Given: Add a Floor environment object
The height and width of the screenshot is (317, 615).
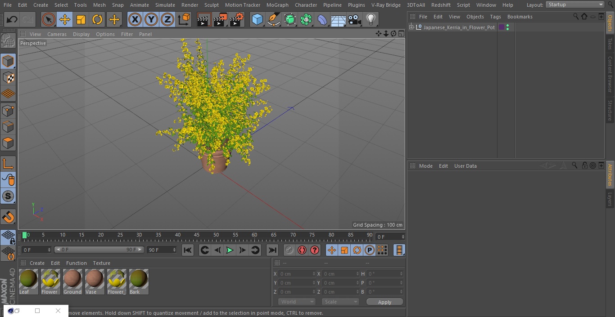Looking at the screenshot, I should point(339,20).
